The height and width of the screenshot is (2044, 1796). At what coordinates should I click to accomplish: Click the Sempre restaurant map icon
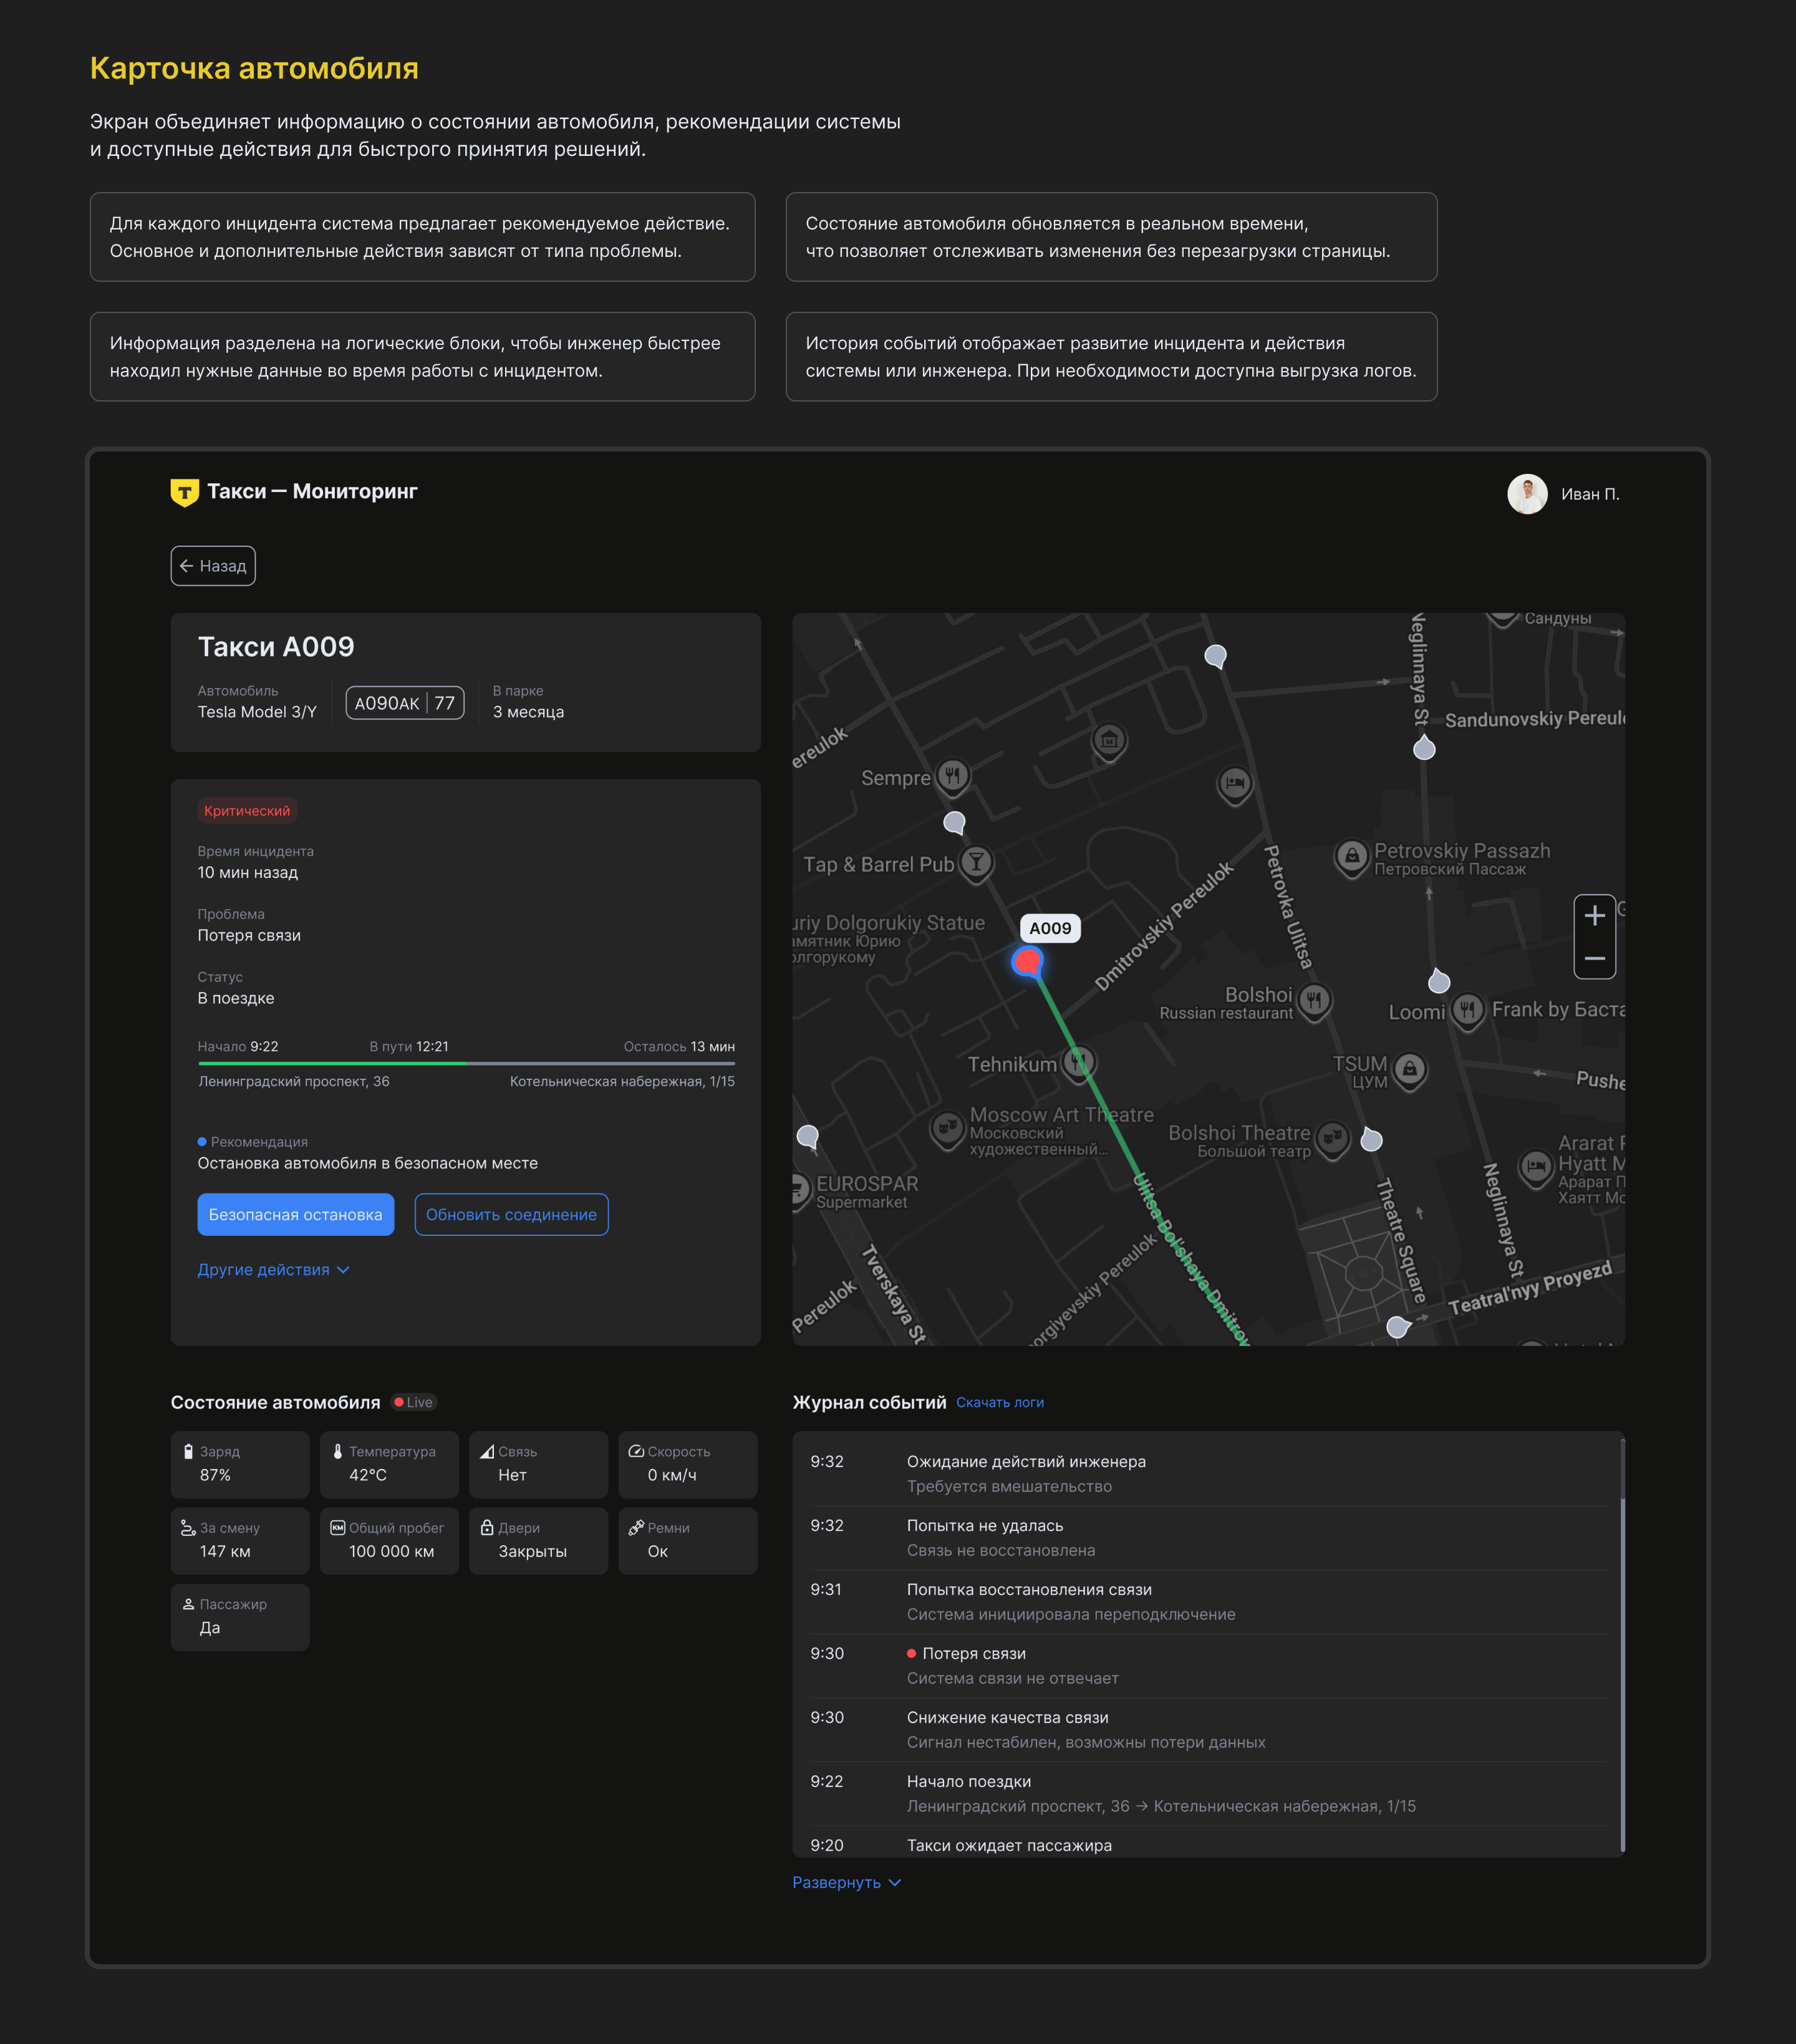coord(953,776)
